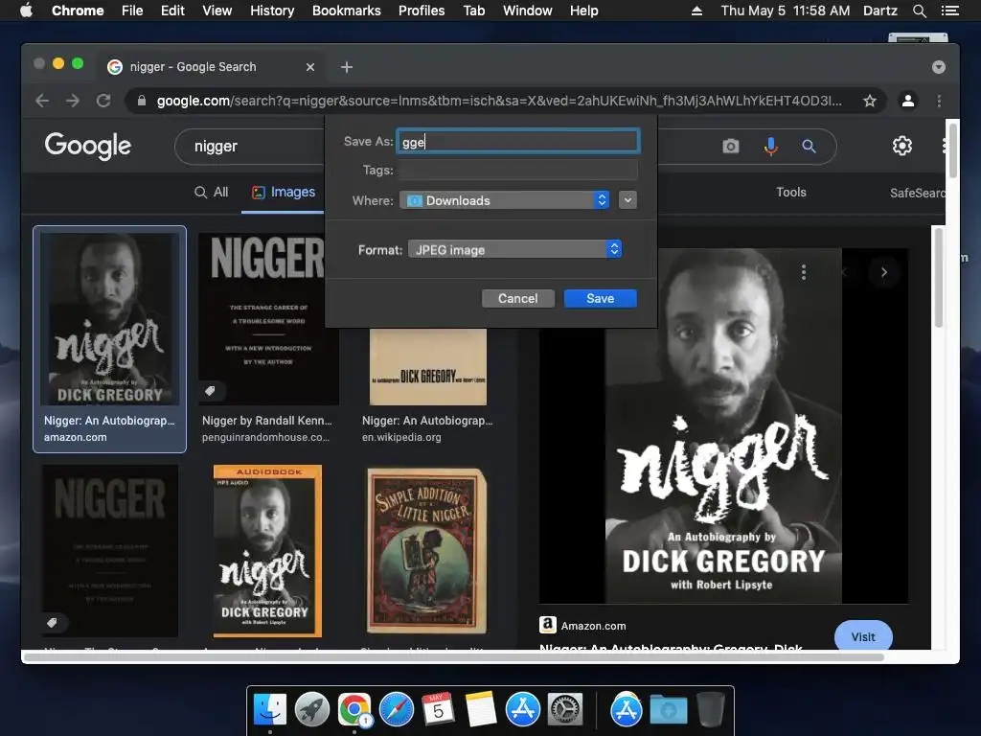Click the Spotlight search icon in menu bar
Viewport: 981px width, 736px height.
pos(919,11)
